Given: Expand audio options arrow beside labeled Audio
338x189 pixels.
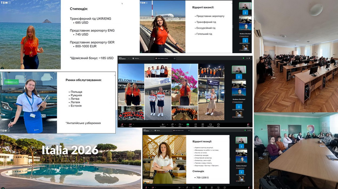Looking at the screenshot, I should pyautogui.click(x=125, y=124).
